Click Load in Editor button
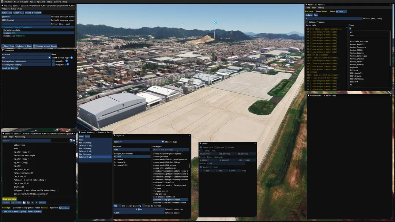Screen dimensions: 395x222 pyautogui.click(x=10, y=68)
